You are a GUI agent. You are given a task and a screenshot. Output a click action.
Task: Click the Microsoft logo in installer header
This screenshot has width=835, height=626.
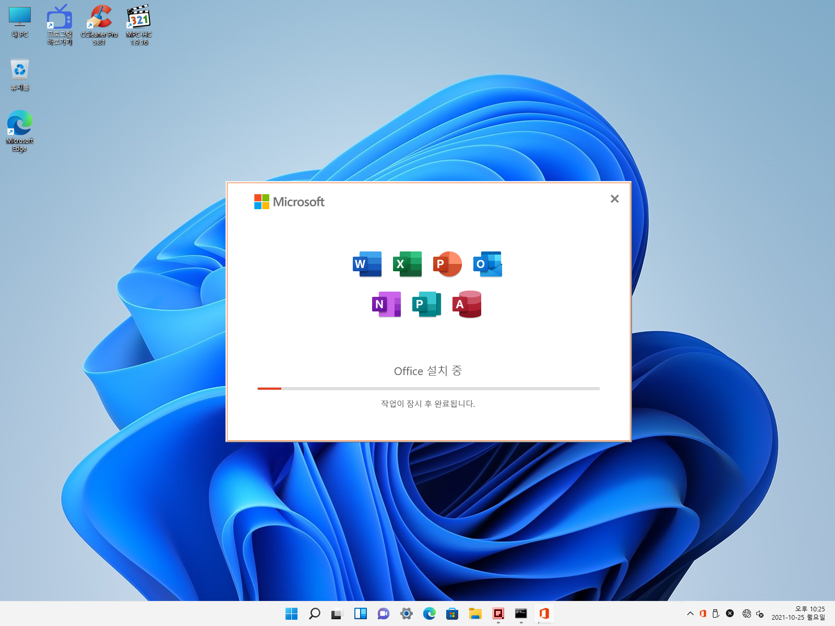(x=289, y=202)
